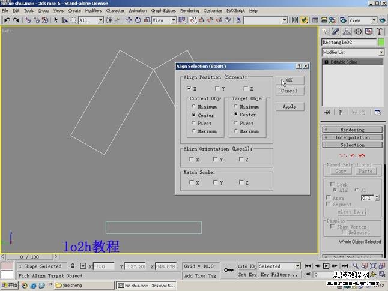Click the time slider 0 / 100
The width and height of the screenshot is (388, 291).
pos(29,257)
